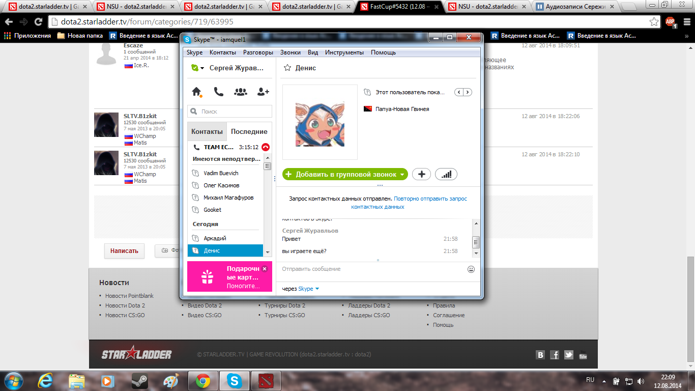Screen dimensions: 695x391
Task: Open the Dota 2 taskbar icon
Action: 266,381
